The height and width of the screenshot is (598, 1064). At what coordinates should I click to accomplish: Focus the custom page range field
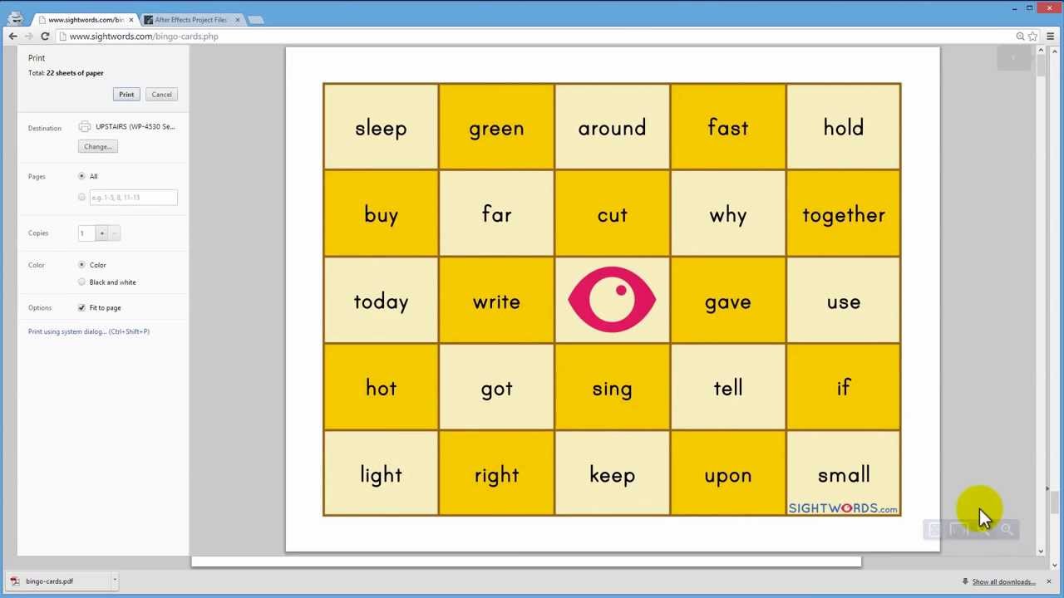coord(133,198)
